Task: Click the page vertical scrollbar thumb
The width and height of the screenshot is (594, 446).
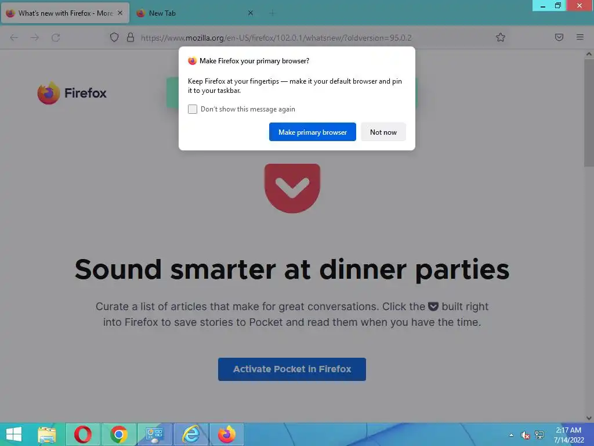Action: (589, 113)
